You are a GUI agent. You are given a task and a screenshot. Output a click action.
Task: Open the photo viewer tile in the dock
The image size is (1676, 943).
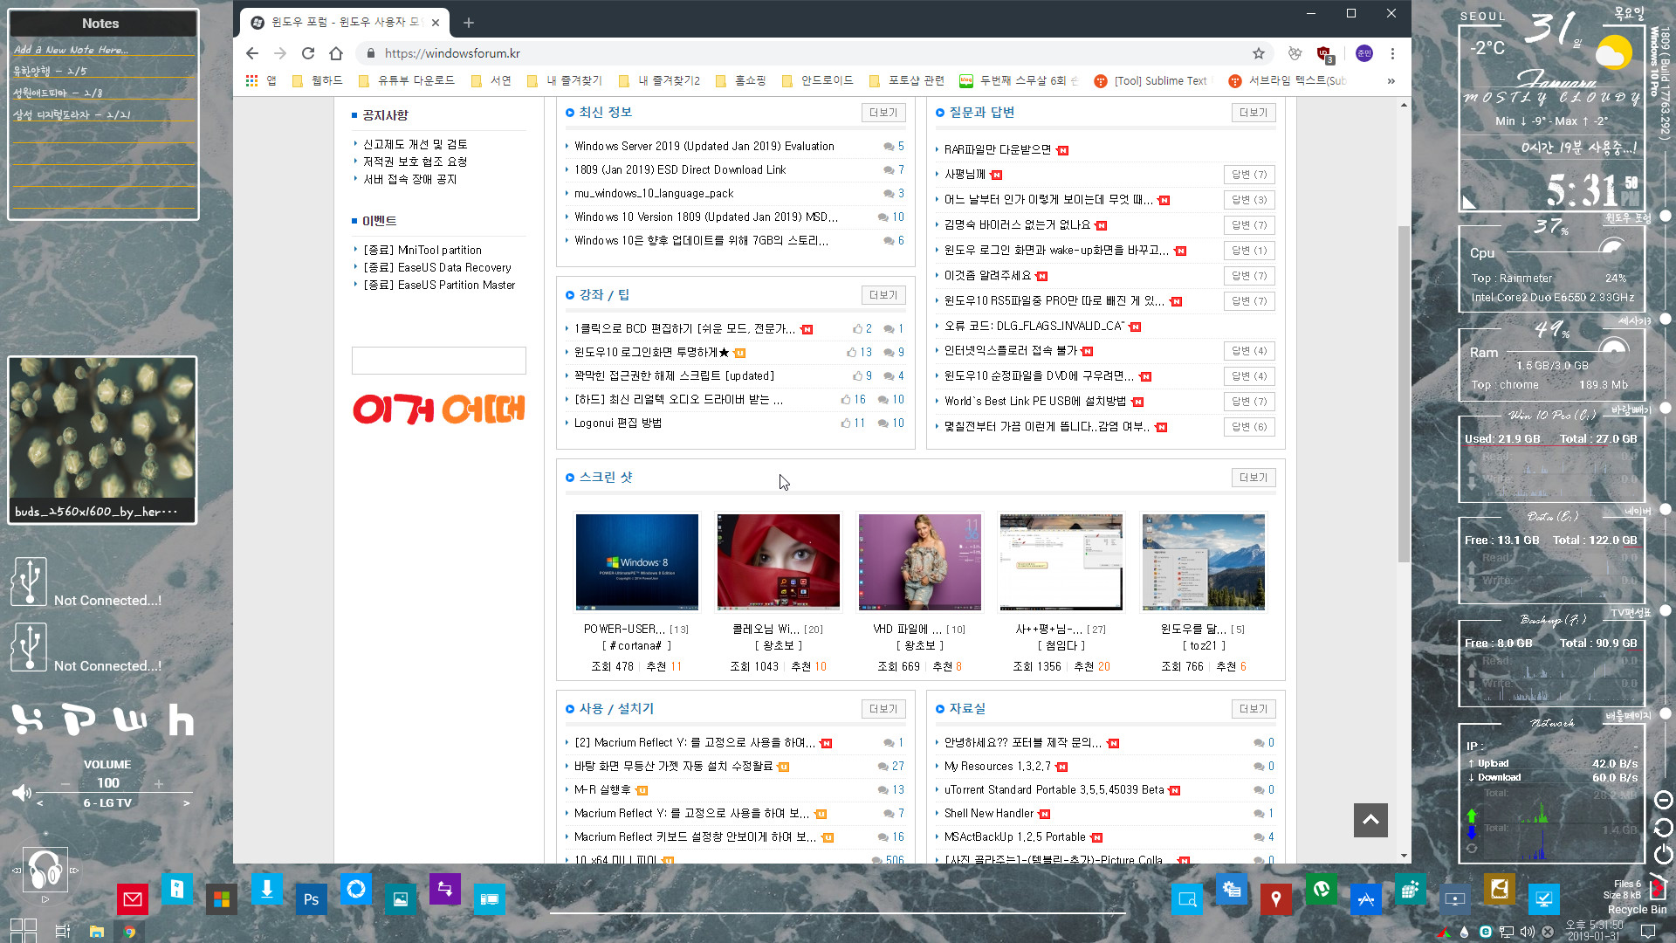pyautogui.click(x=400, y=898)
